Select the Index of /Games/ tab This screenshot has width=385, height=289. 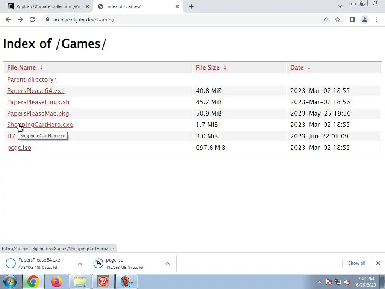138,6
